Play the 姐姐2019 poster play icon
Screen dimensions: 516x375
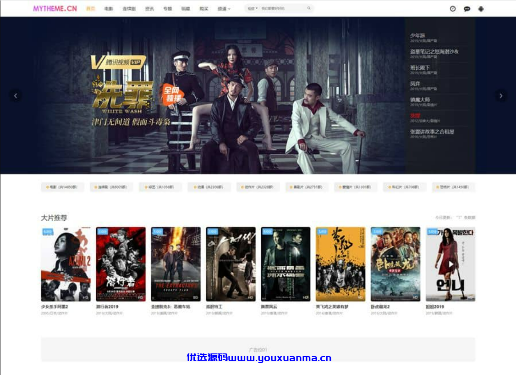coord(450,264)
